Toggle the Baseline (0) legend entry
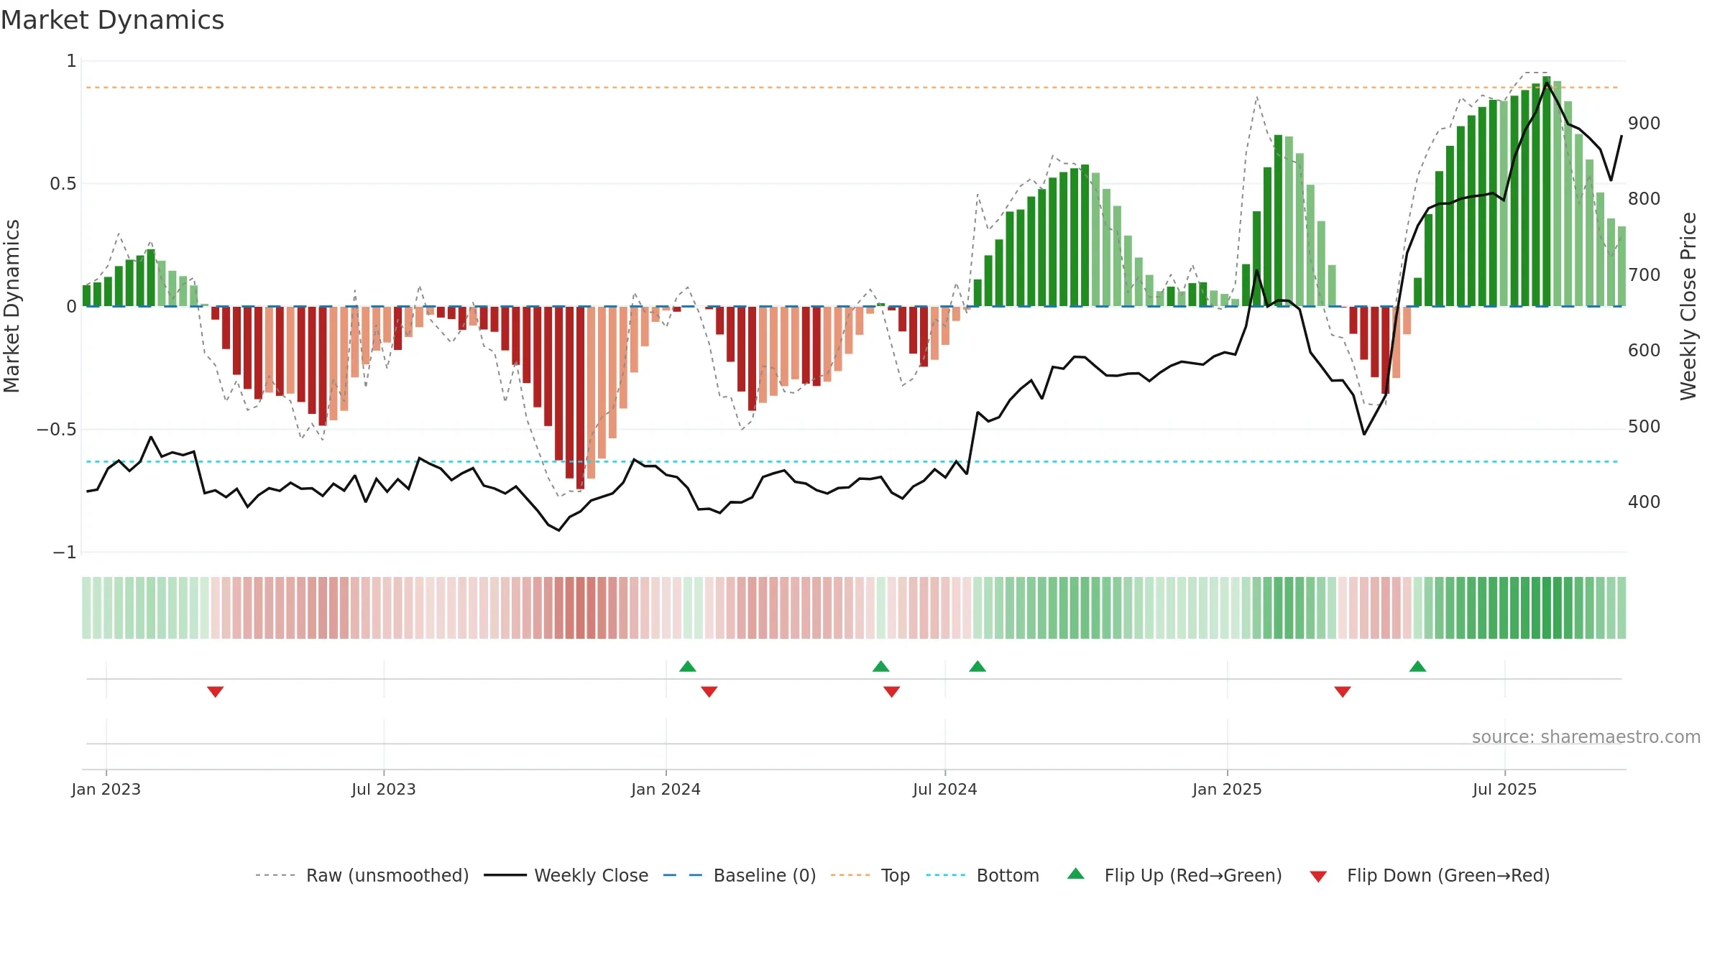 tap(739, 876)
